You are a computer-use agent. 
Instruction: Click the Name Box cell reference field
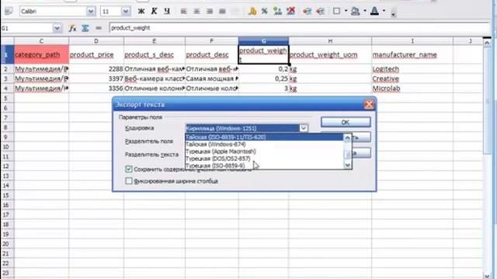pyautogui.click(x=26, y=28)
